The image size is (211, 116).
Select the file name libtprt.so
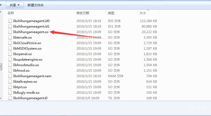point(20,87)
